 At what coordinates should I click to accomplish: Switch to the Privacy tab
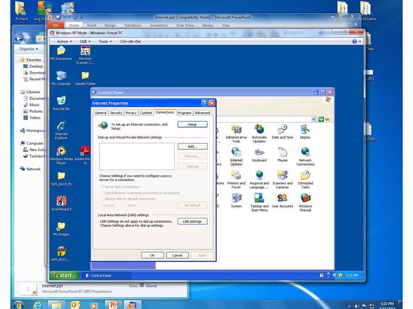point(131,113)
